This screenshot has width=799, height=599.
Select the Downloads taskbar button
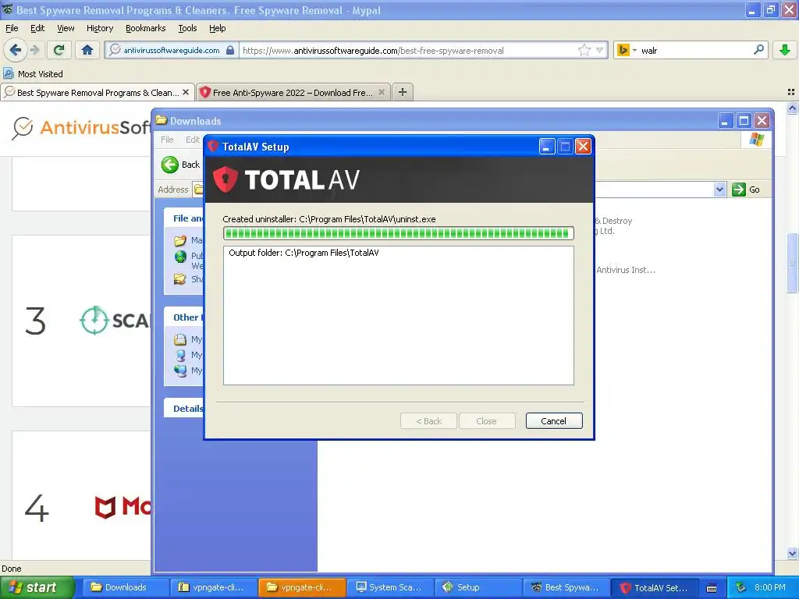(x=126, y=587)
